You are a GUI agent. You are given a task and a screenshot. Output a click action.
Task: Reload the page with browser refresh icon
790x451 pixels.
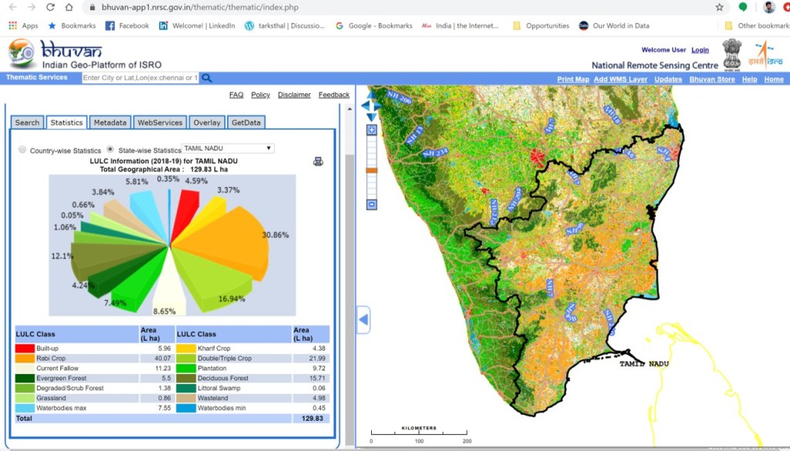point(50,7)
